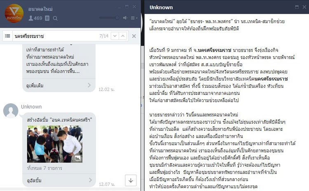The image size is (309, 191).
Task: Click the Unknown sender name above the album message
Action: click(32, 107)
